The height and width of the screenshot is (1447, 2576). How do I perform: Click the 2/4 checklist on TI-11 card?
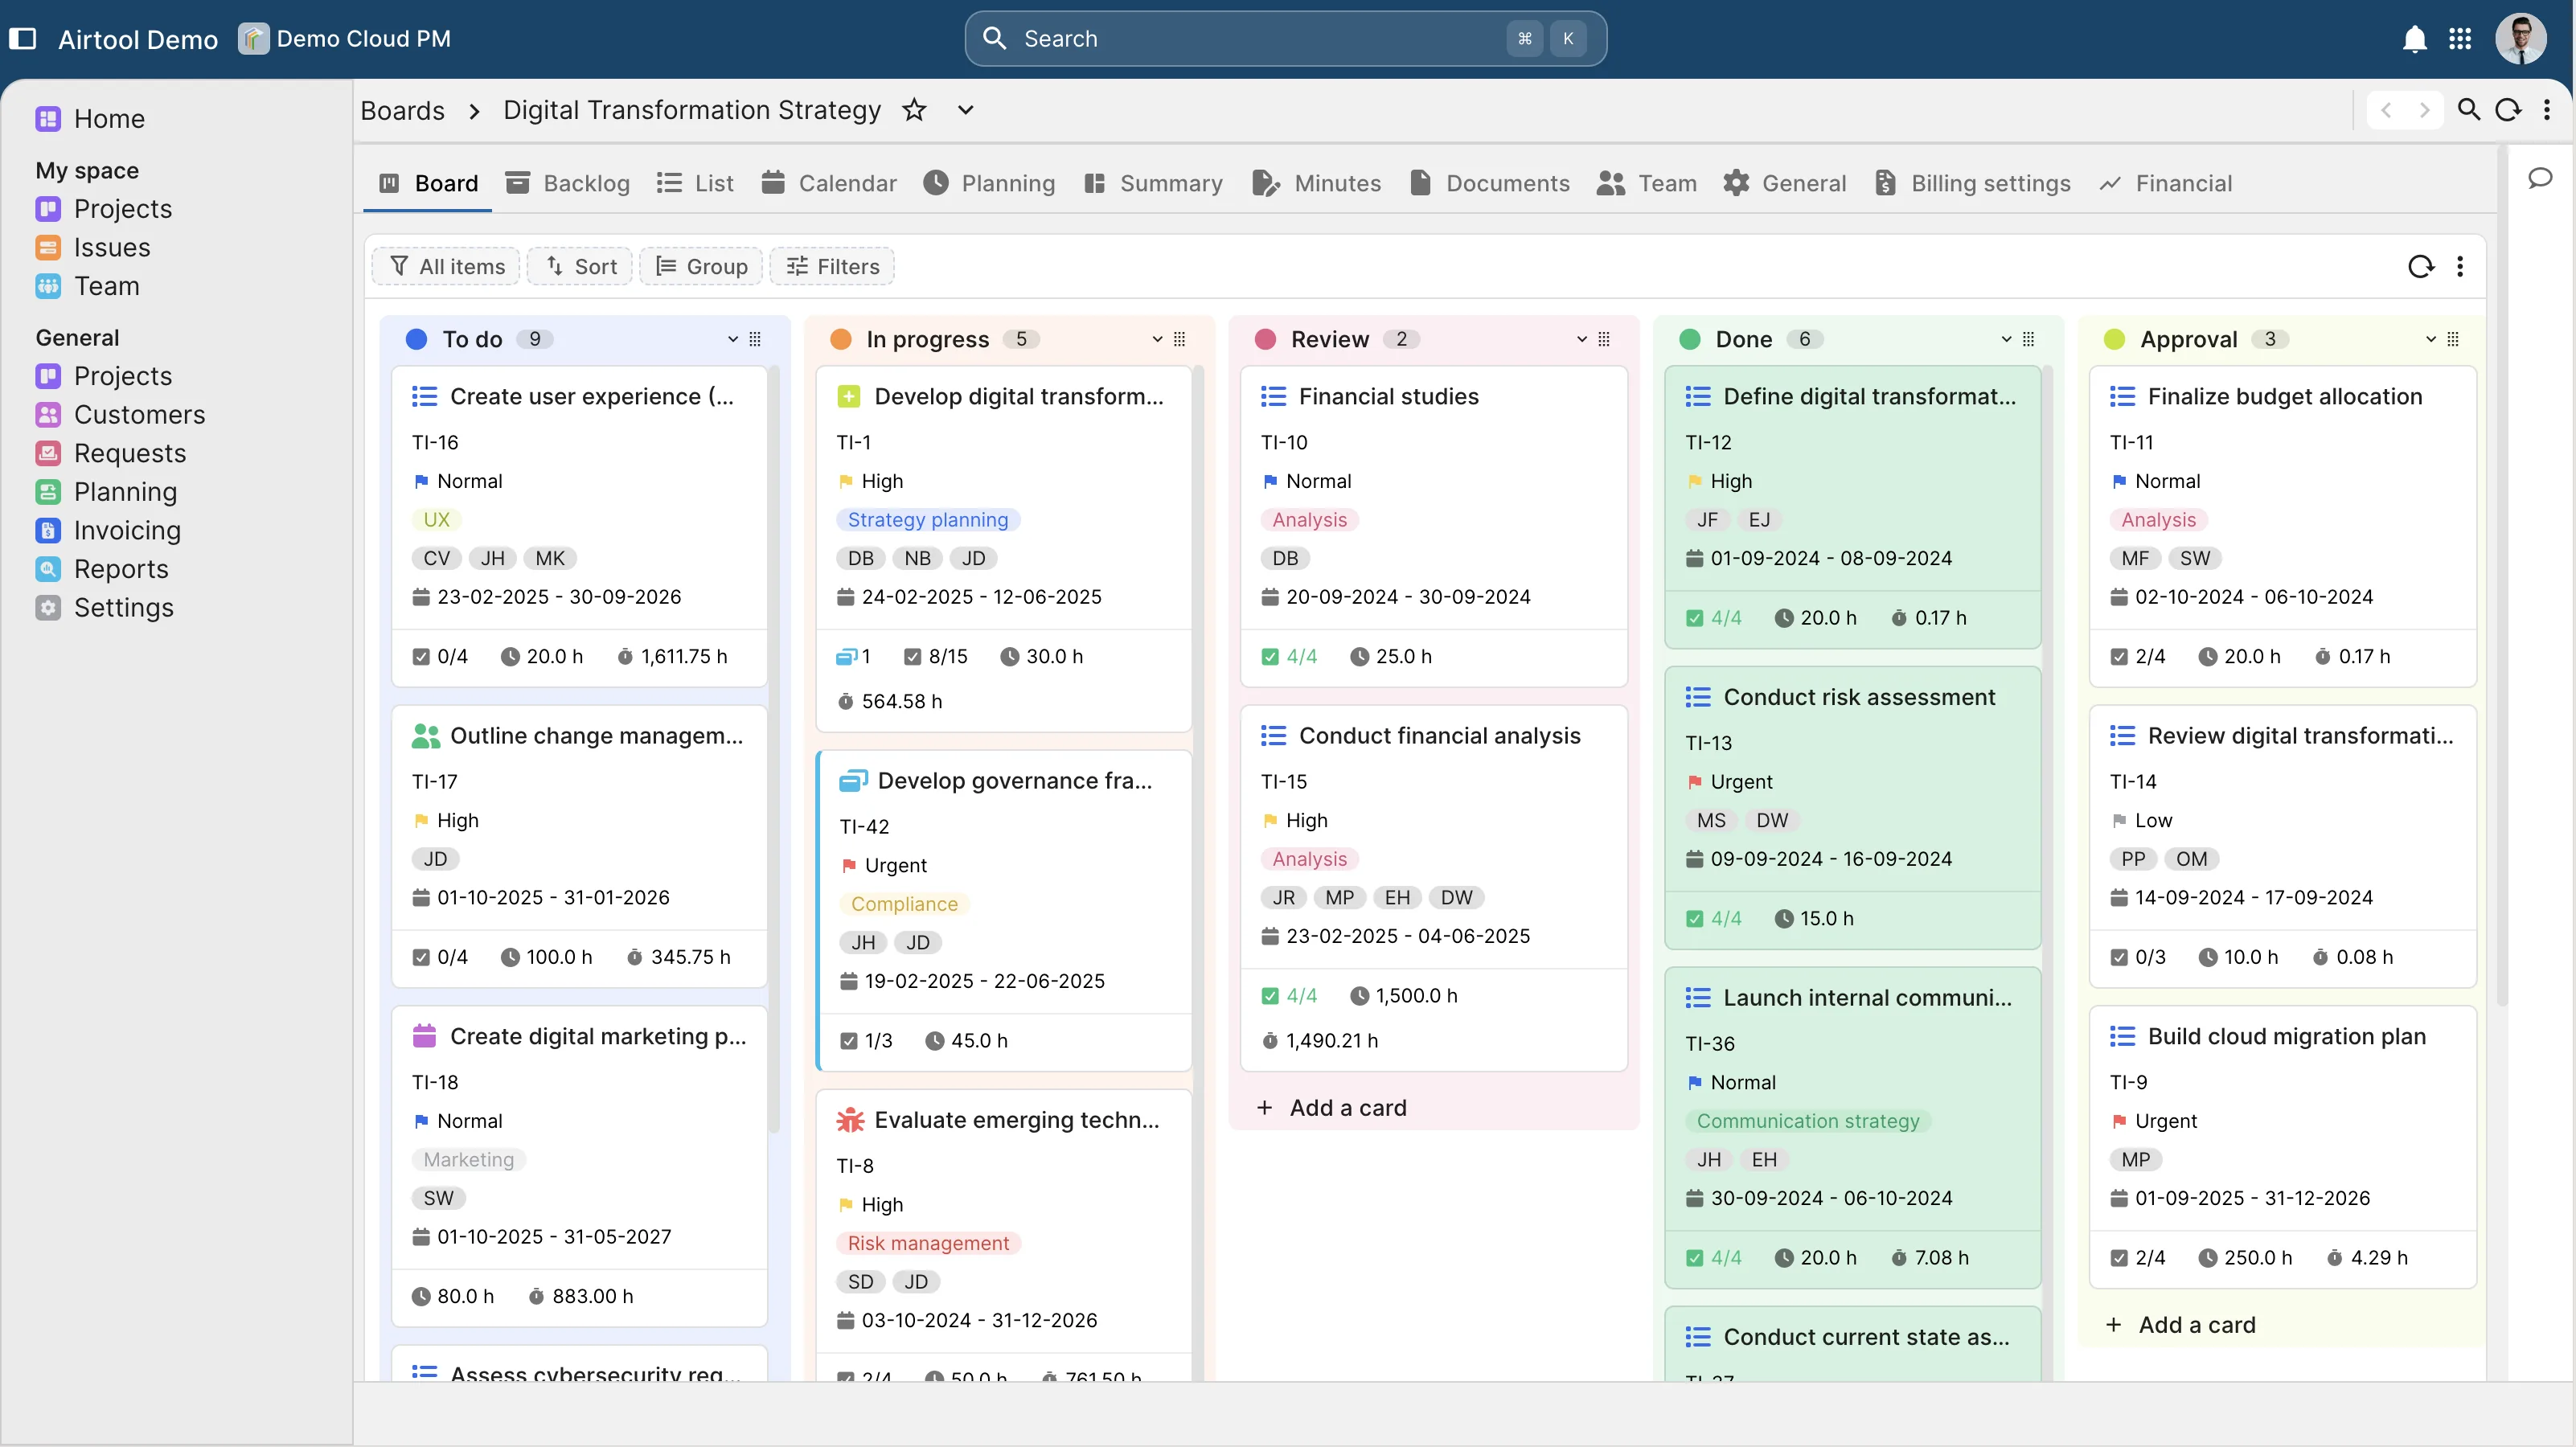click(2138, 656)
